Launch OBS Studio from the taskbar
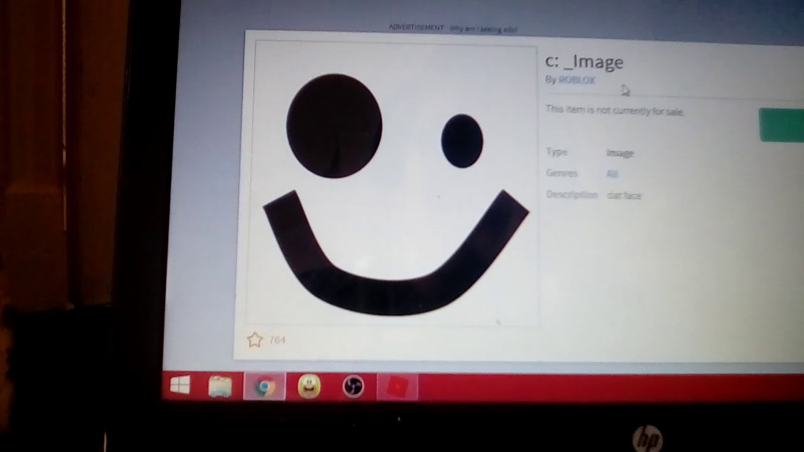This screenshot has height=452, width=804. pos(354,386)
